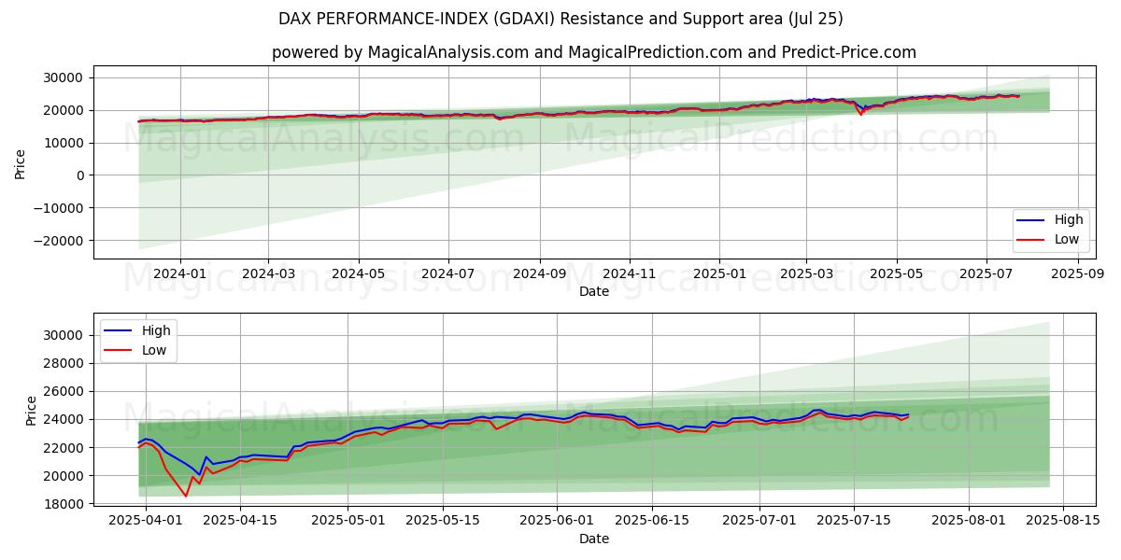Select the '2025-08-01' date tick label

click(x=968, y=522)
